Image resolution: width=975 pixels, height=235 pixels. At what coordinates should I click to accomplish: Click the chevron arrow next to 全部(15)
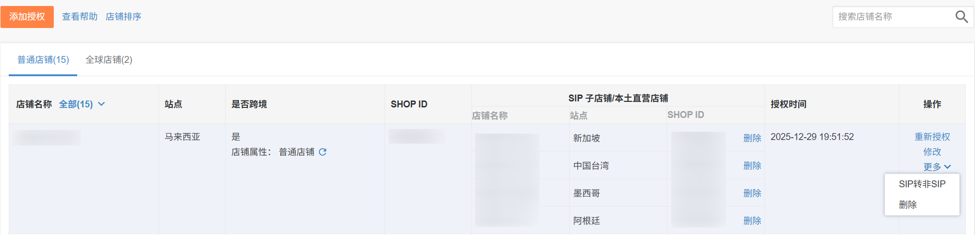point(102,104)
